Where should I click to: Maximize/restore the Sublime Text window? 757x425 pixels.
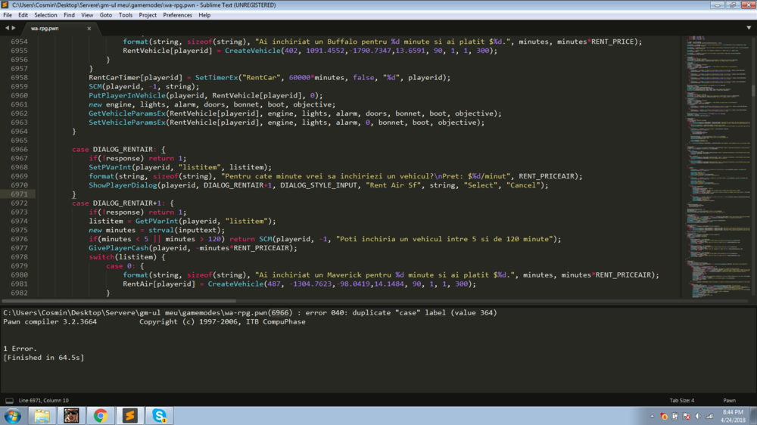click(x=732, y=5)
